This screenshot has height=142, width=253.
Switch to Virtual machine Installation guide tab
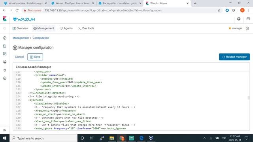pyautogui.click(x=25, y=3)
